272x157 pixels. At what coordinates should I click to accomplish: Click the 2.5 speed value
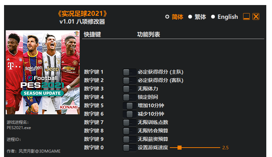[225, 148]
